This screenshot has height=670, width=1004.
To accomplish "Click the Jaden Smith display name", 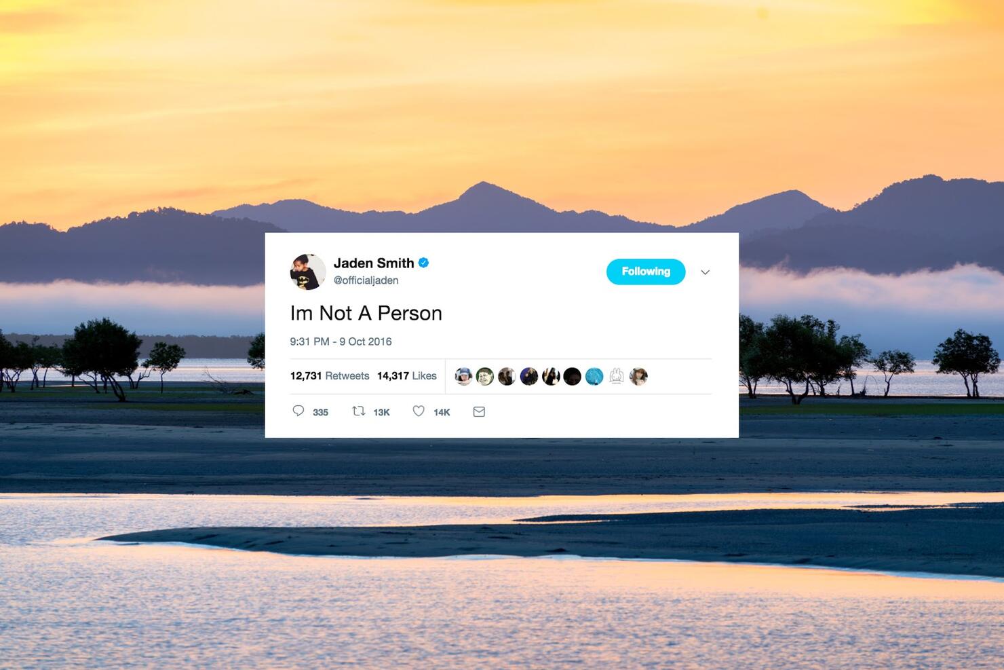I will tap(374, 263).
